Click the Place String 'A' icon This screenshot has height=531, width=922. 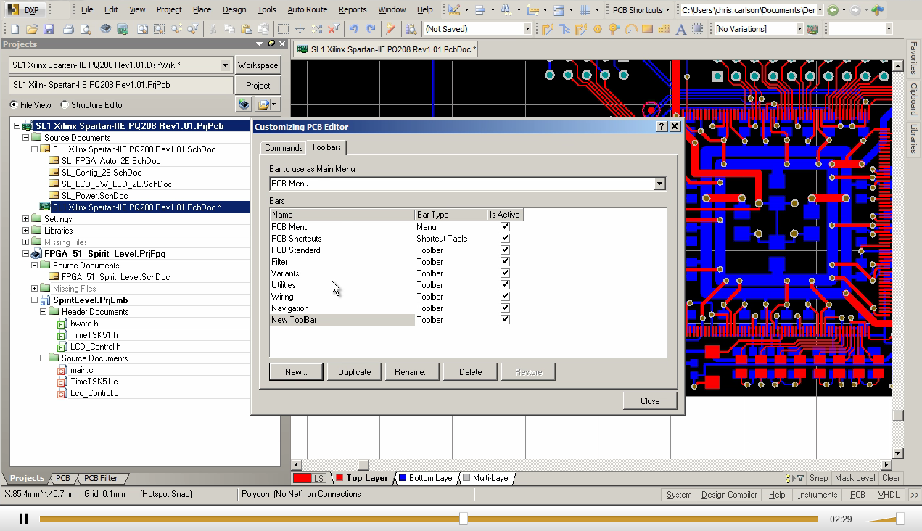point(680,29)
